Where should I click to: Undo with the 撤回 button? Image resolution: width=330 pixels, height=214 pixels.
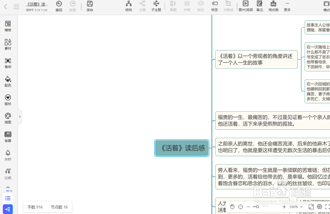pyautogui.click(x=59, y=6)
